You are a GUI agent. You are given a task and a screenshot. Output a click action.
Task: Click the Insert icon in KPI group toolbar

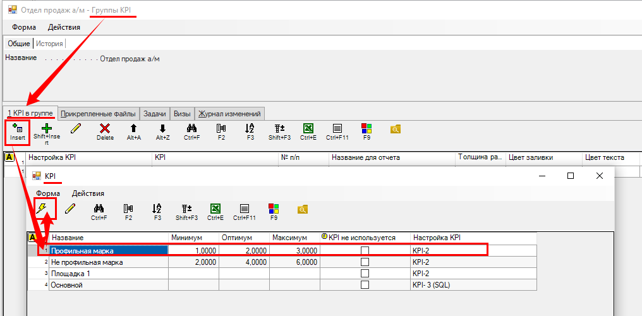[17, 129]
